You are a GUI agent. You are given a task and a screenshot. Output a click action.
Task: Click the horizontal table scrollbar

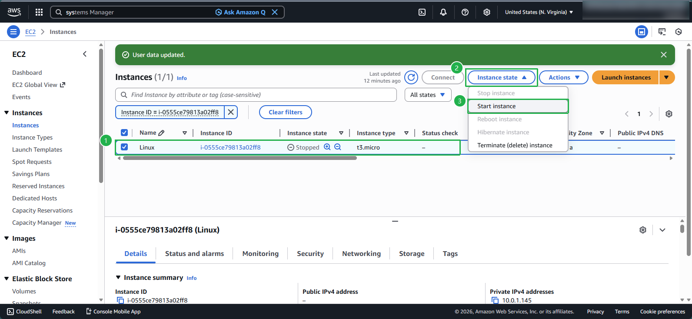(x=240, y=158)
